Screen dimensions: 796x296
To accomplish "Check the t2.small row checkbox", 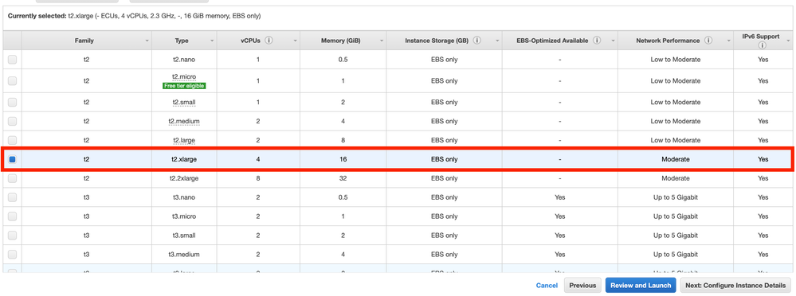I will click(12, 102).
